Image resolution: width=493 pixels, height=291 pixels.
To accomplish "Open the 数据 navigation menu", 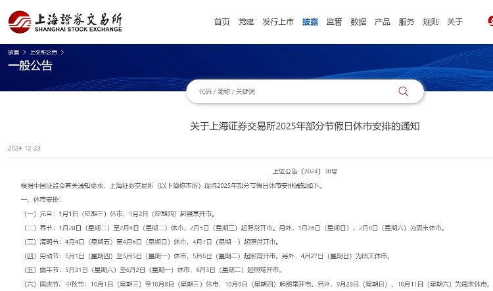I will pos(358,22).
